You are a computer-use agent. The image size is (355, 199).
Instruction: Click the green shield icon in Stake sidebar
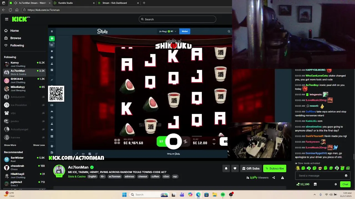[52, 38]
